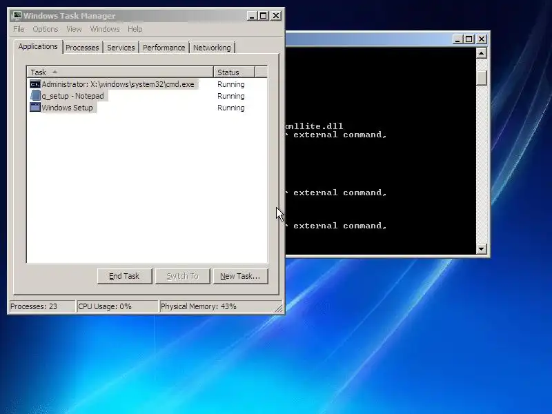
Task: Open the File menu
Action: coord(19,29)
